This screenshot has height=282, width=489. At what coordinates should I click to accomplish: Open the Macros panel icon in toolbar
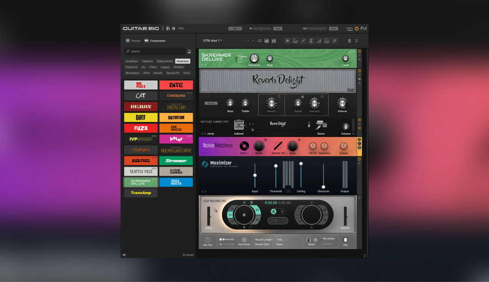(287, 40)
